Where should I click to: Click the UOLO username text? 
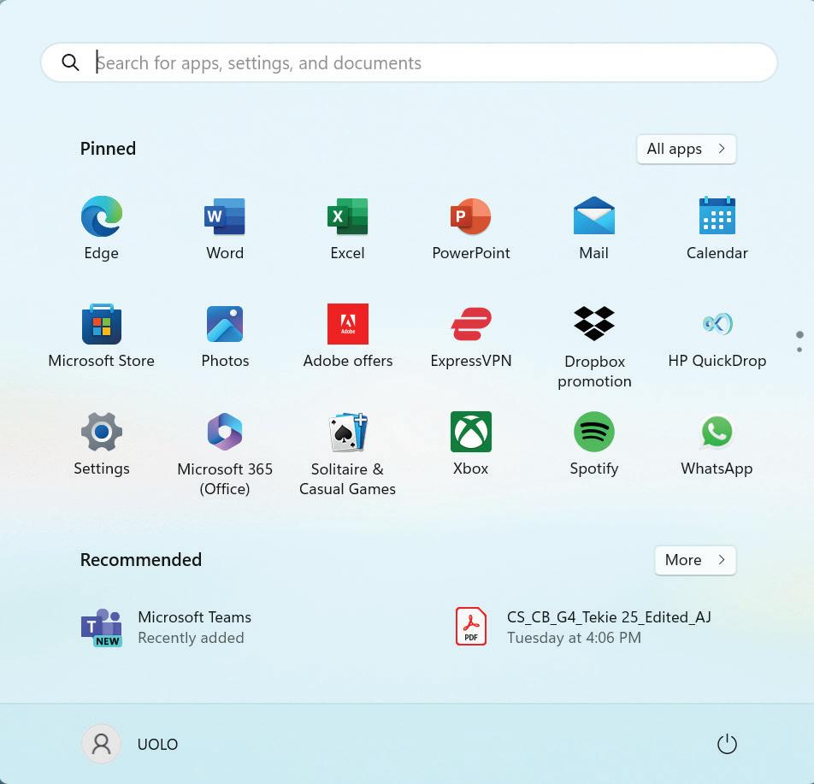(157, 744)
